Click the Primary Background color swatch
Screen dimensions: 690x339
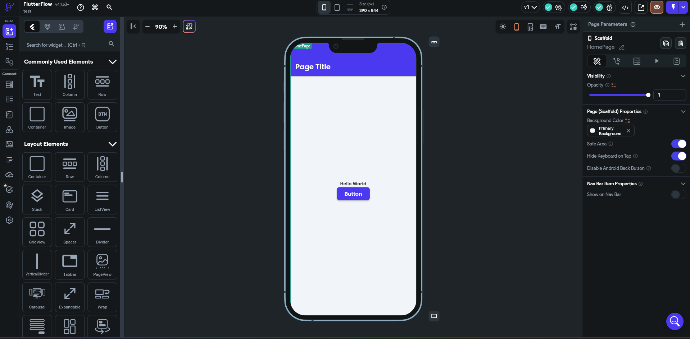click(593, 131)
